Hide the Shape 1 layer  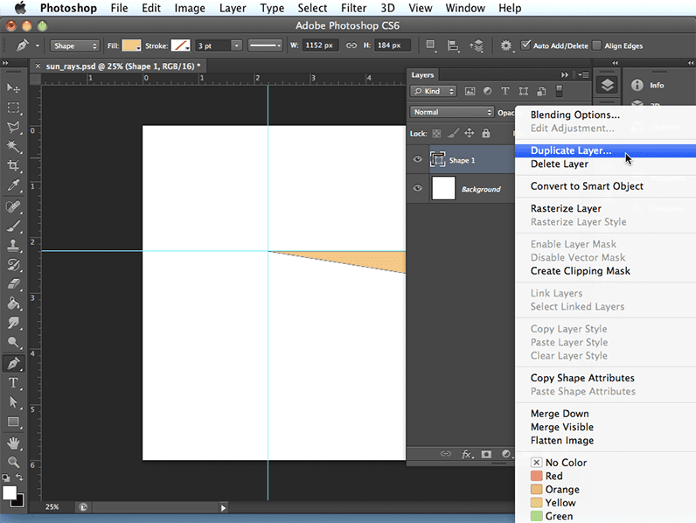coord(417,159)
